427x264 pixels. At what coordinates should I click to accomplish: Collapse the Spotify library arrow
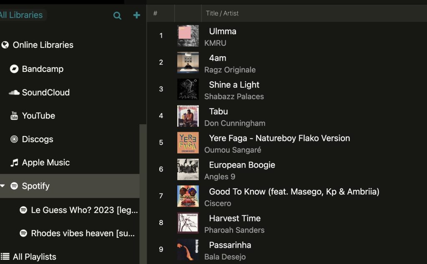(x=3, y=186)
